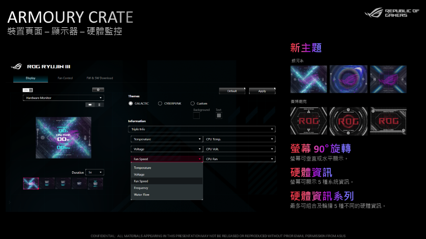Image resolution: width=426 pixels, height=239 pixels.
Task: Open the Hardware Monitor mode dropdown
Action: tap(63, 98)
